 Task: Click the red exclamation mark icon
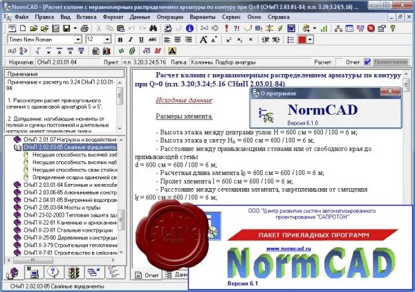pyautogui.click(x=226, y=28)
